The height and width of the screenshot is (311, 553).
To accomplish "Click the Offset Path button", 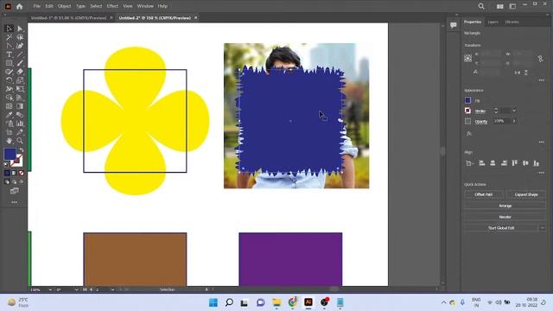I will [x=484, y=194].
